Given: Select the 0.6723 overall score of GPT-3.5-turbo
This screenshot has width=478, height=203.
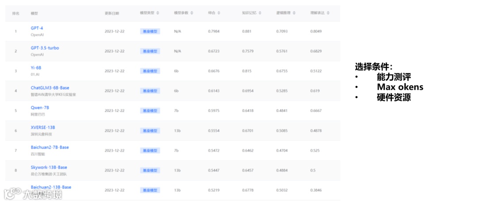Looking at the screenshot, I should 214,51.
